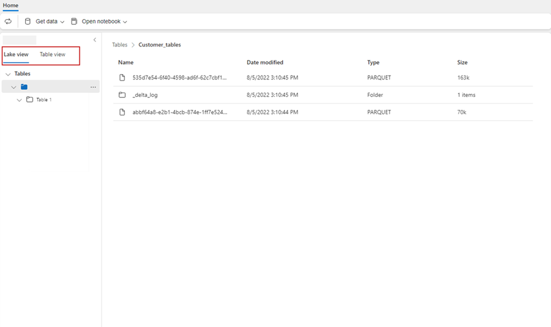Click the notebook icon next to Open notebook
The image size is (551, 327).
coord(74,21)
